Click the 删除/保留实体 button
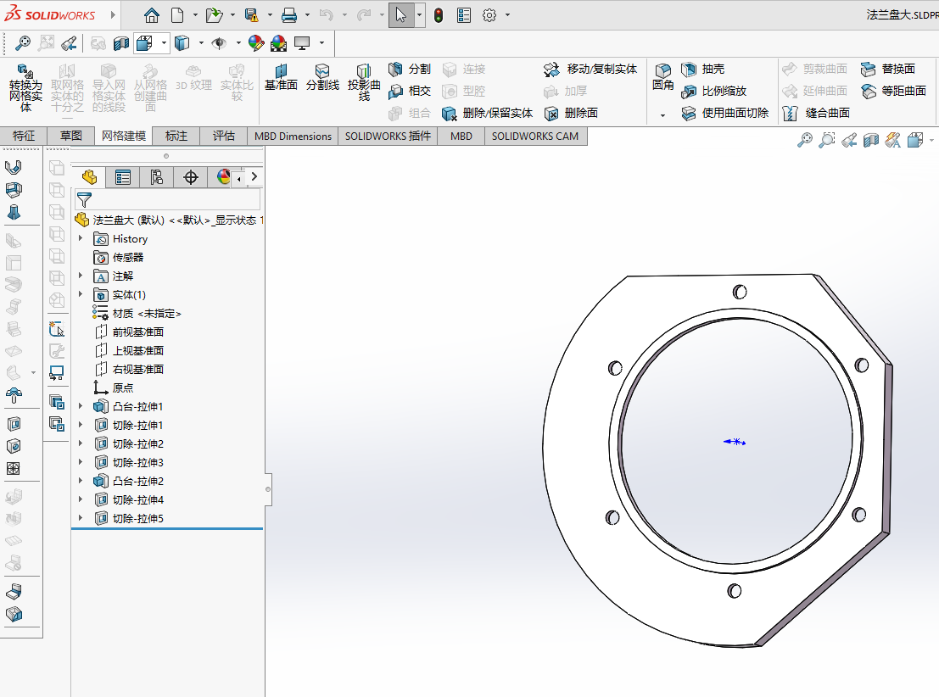939x697 pixels. [x=488, y=113]
